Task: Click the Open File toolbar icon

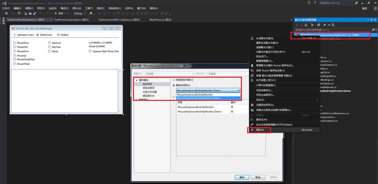Action: coord(26,13)
